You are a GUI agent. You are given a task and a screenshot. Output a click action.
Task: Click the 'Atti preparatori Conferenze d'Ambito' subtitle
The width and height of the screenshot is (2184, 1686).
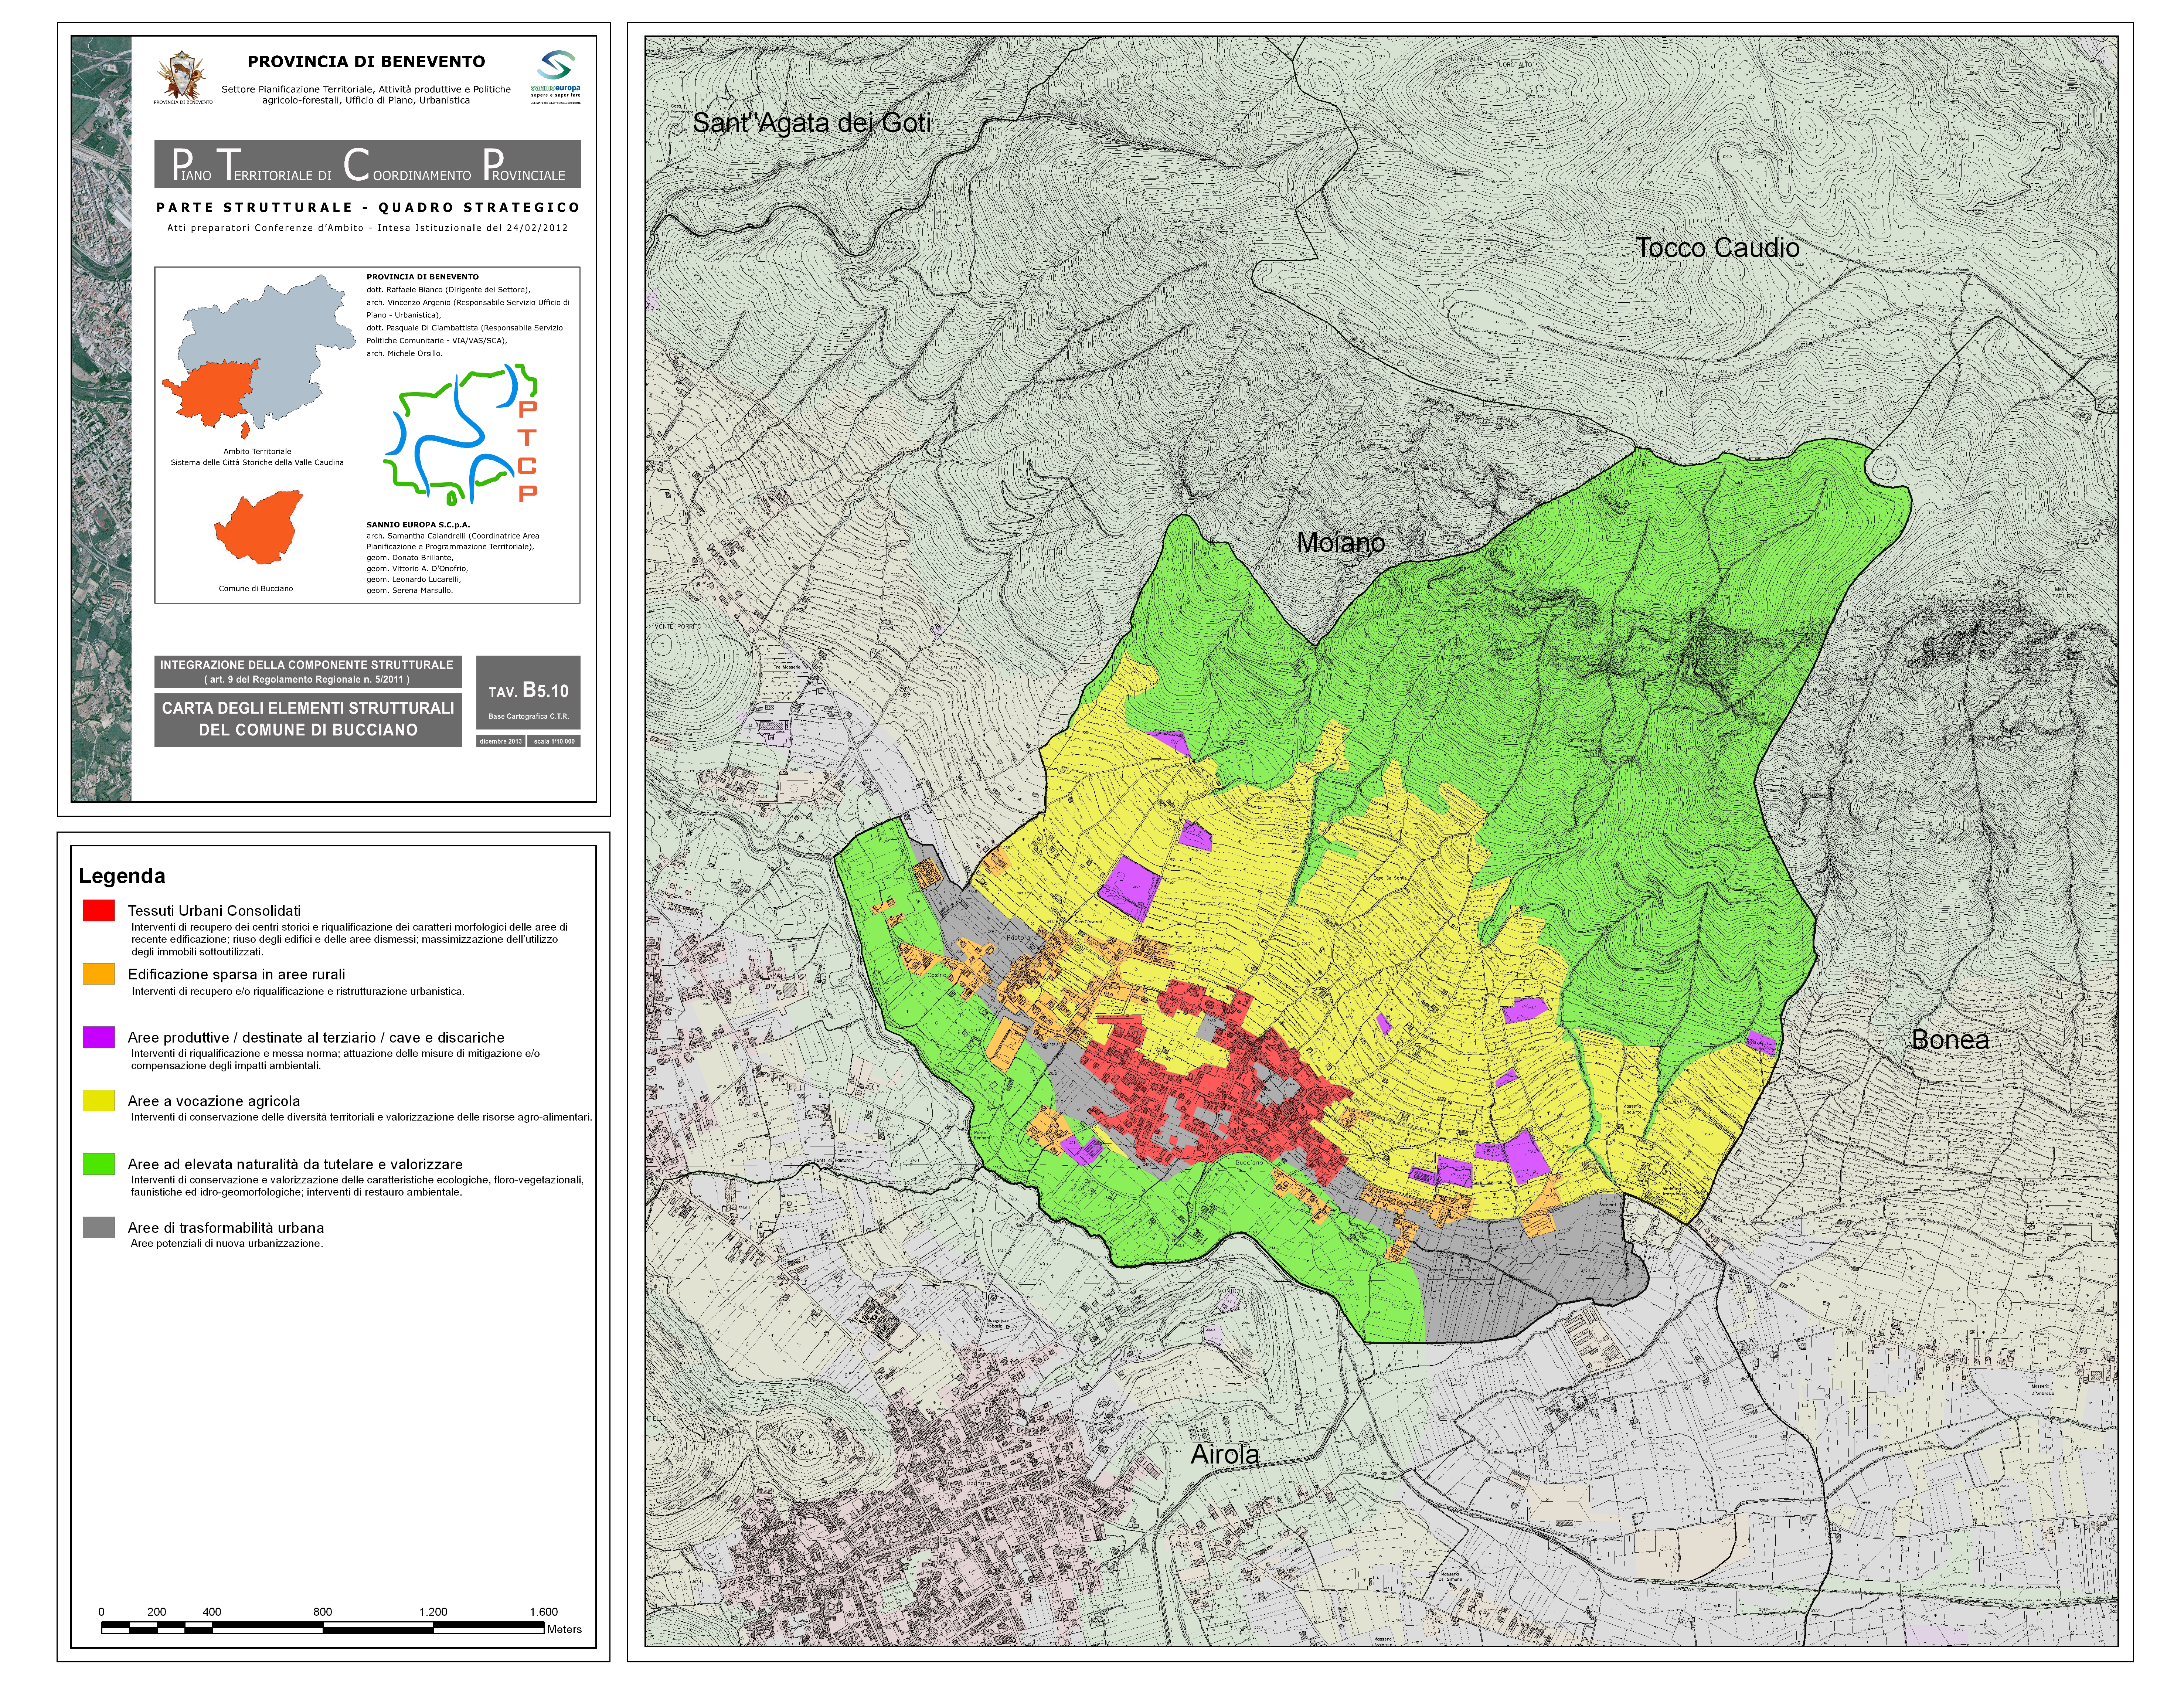coord(368,228)
